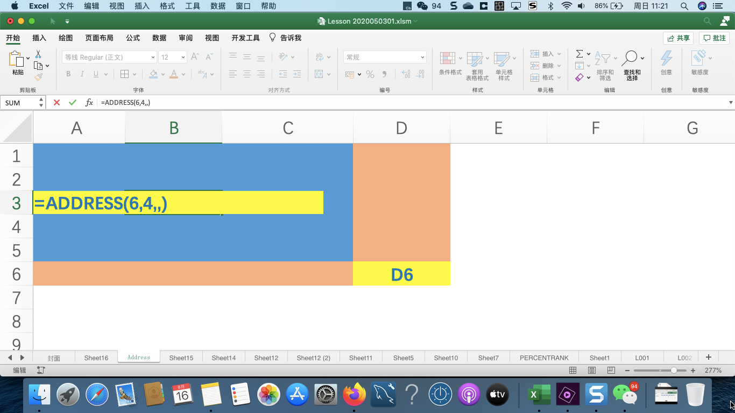This screenshot has width=735, height=413.
Task: Toggle Wrap Text button
Action: [x=319, y=57]
